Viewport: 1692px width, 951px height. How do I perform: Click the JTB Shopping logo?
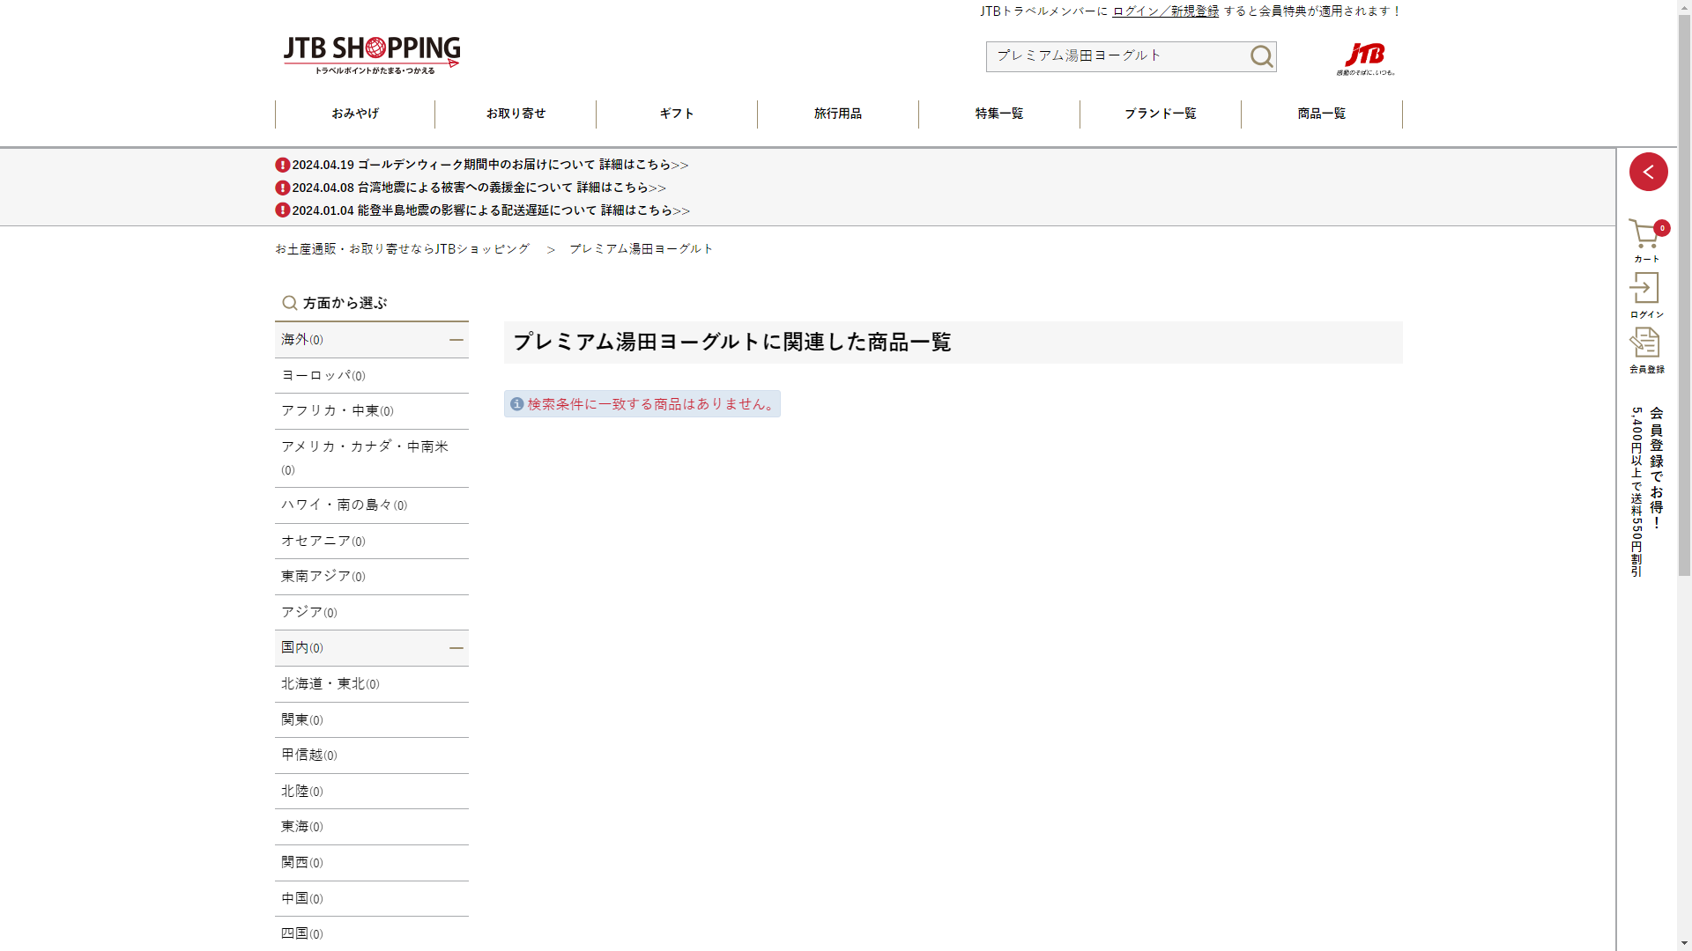coord(371,55)
